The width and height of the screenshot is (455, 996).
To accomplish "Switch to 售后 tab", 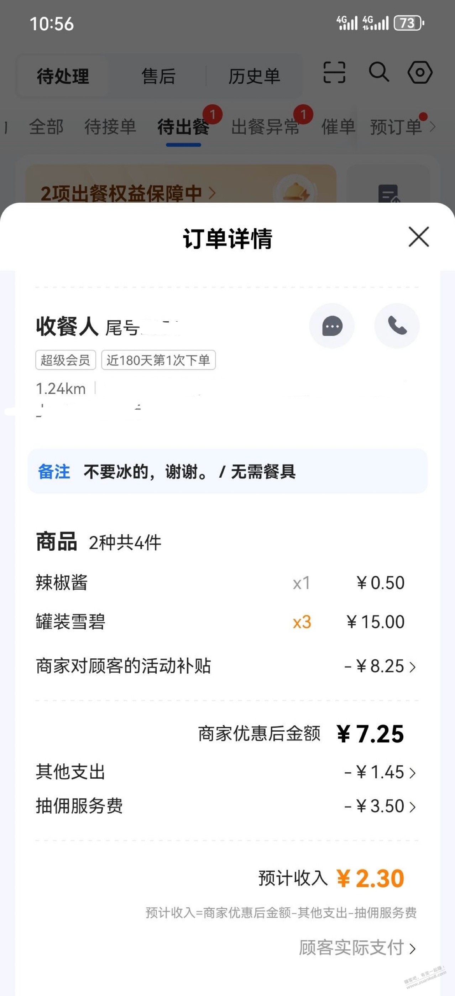I will [x=158, y=76].
